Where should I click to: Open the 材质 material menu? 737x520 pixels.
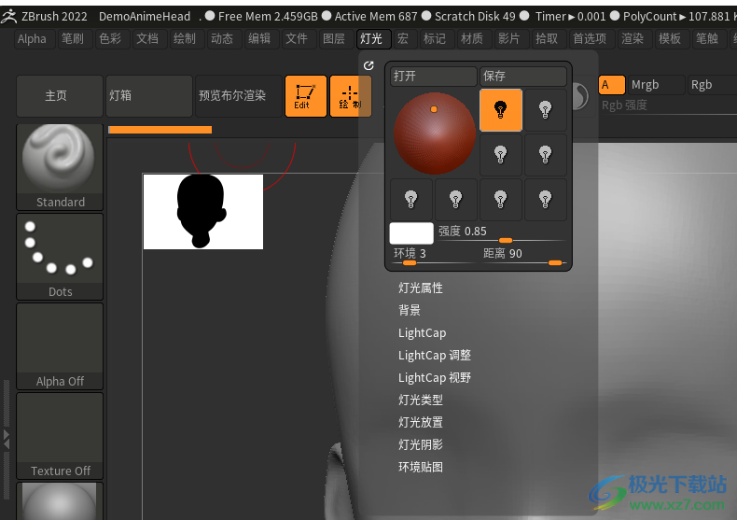473,39
